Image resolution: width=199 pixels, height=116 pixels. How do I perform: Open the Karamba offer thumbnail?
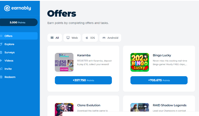click(x=64, y=62)
